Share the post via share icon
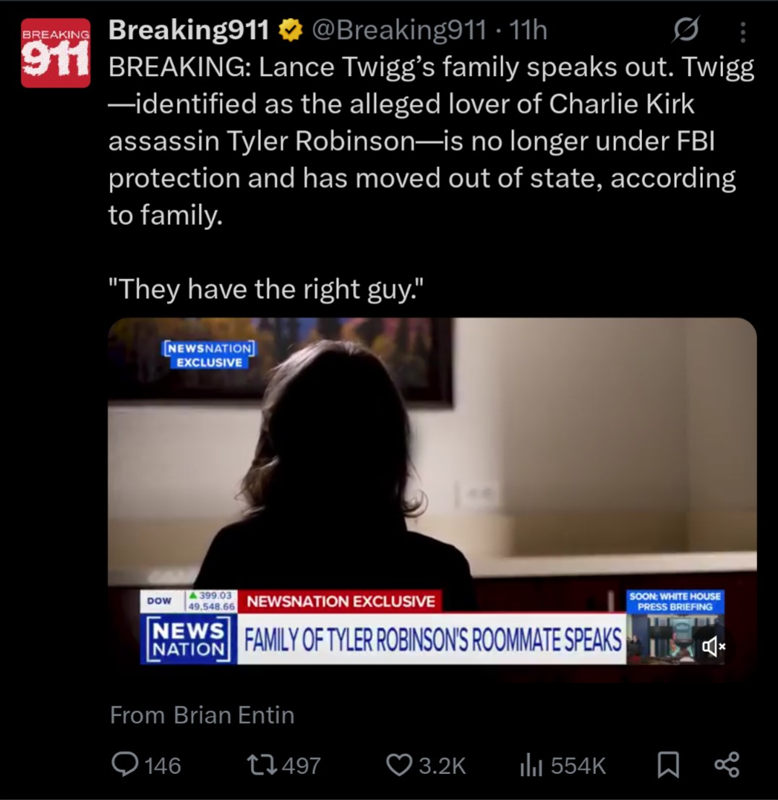Viewport: 778px width, 800px height. click(727, 765)
